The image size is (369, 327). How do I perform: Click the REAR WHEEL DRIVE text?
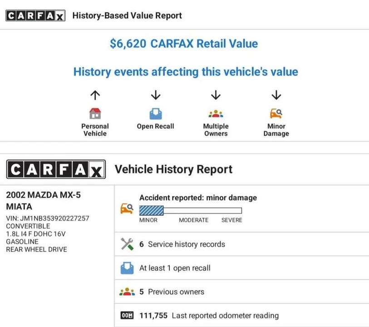coord(36,249)
